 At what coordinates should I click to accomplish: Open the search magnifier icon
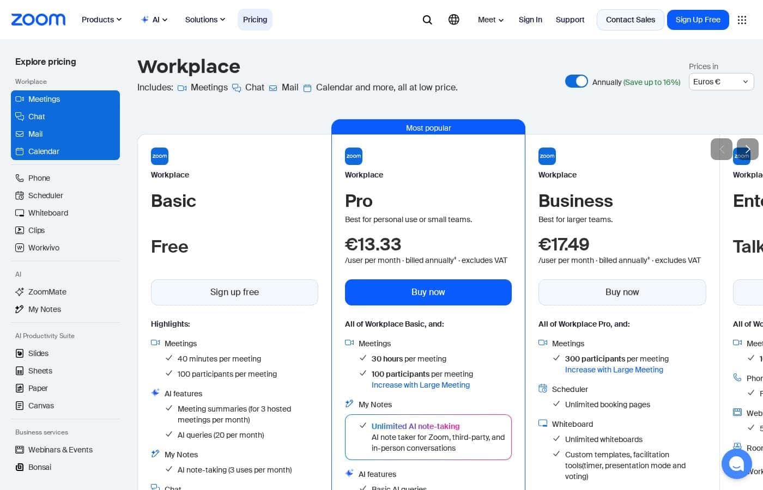pos(427,20)
